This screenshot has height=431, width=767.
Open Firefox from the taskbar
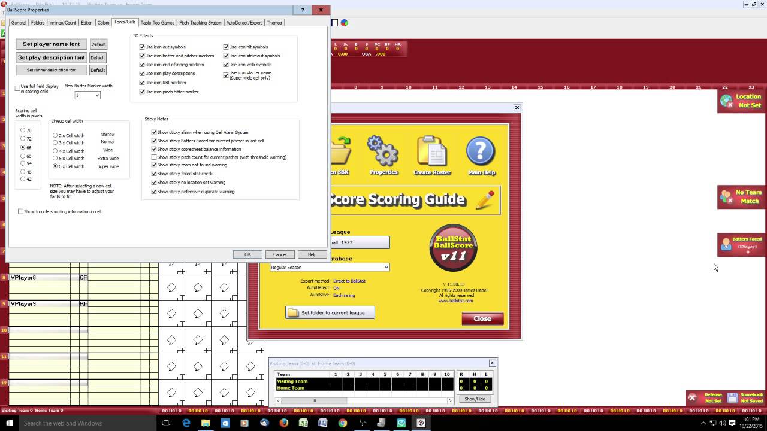click(284, 423)
